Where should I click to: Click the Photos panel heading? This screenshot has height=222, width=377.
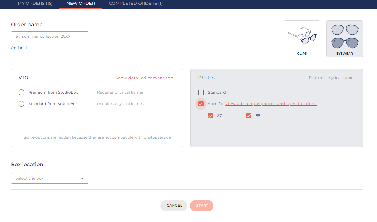click(206, 78)
